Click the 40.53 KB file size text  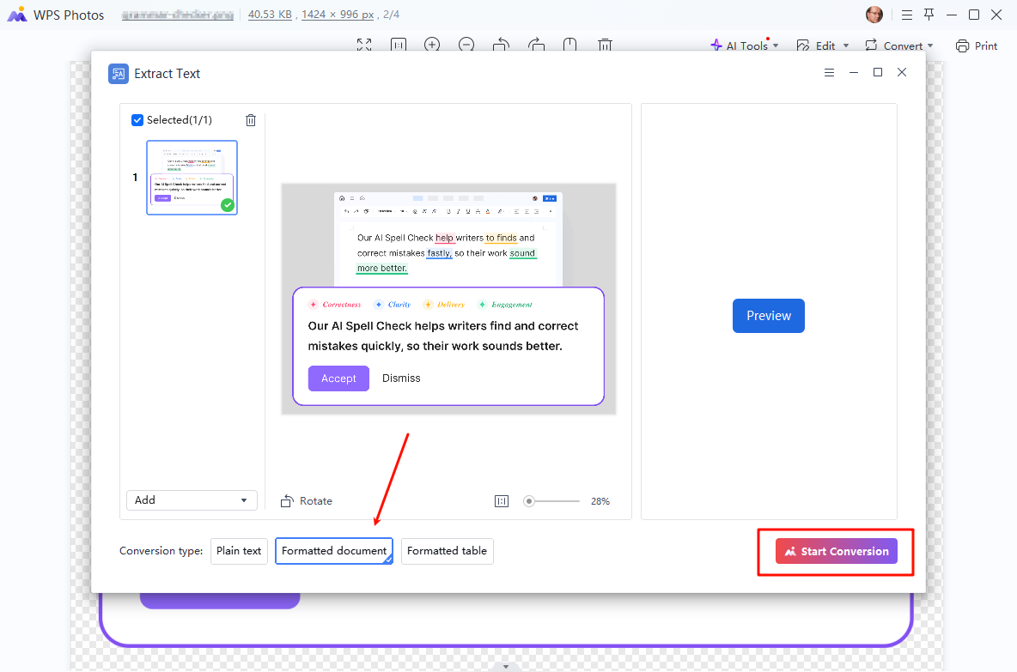(x=270, y=15)
